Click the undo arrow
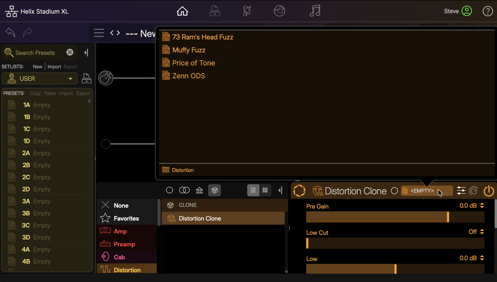497x282 pixels. coord(10,32)
